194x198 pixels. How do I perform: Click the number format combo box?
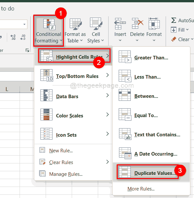[13, 24]
